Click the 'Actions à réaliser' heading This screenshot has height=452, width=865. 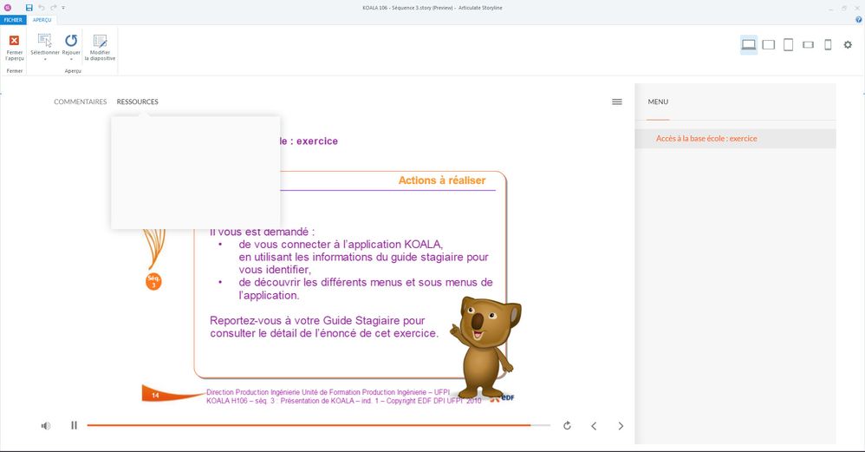(x=442, y=180)
